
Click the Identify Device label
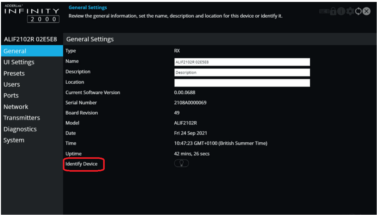[82, 164]
